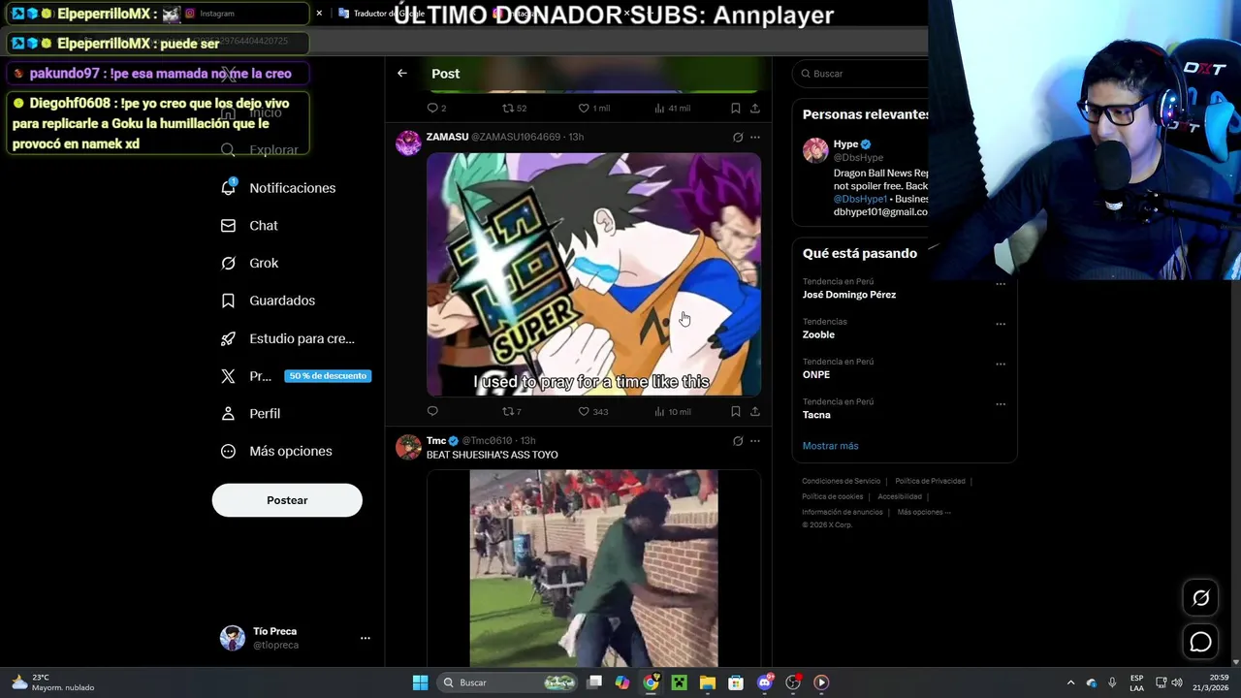Open floating chat messages button
1241x698 pixels.
[x=1200, y=642]
